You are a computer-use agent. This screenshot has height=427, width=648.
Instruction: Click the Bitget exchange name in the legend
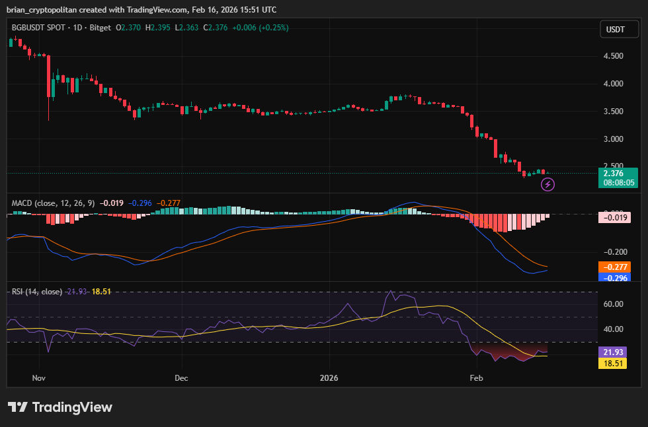[x=100, y=28]
